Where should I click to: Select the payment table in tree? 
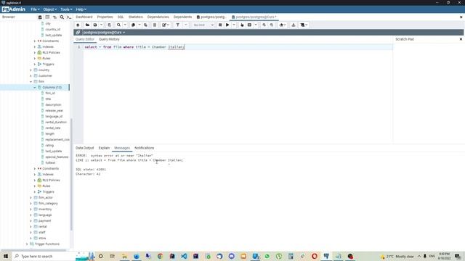(44, 220)
